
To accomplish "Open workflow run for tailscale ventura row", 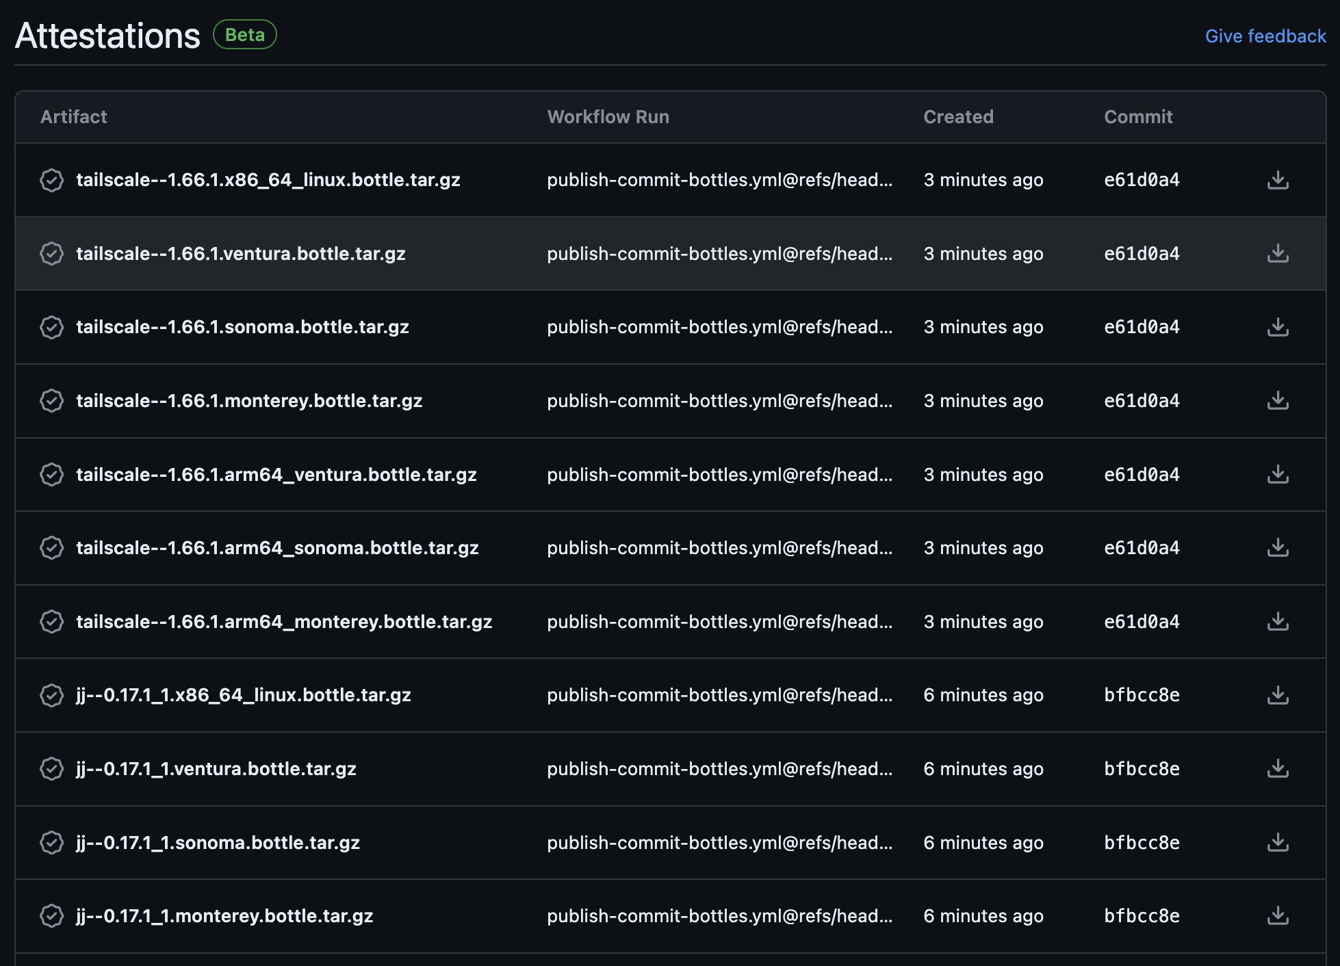I will (x=720, y=254).
